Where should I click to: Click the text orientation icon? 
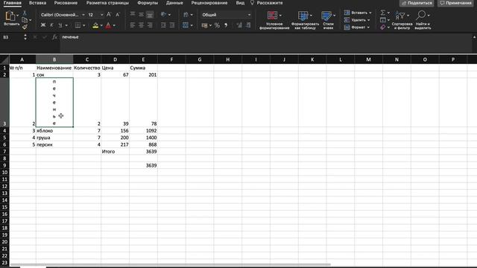pyautogui.click(x=164, y=14)
